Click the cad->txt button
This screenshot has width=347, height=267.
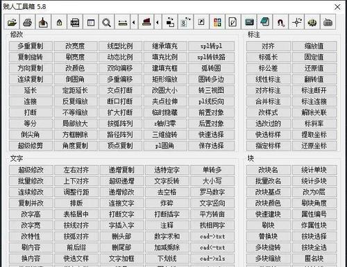212,236
